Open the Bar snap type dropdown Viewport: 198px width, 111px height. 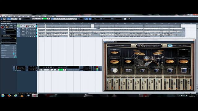pos(106,19)
